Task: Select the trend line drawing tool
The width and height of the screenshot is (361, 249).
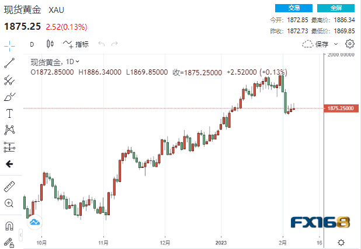Action: click(x=9, y=62)
